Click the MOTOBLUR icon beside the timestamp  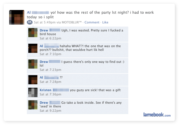[x=30, y=22]
